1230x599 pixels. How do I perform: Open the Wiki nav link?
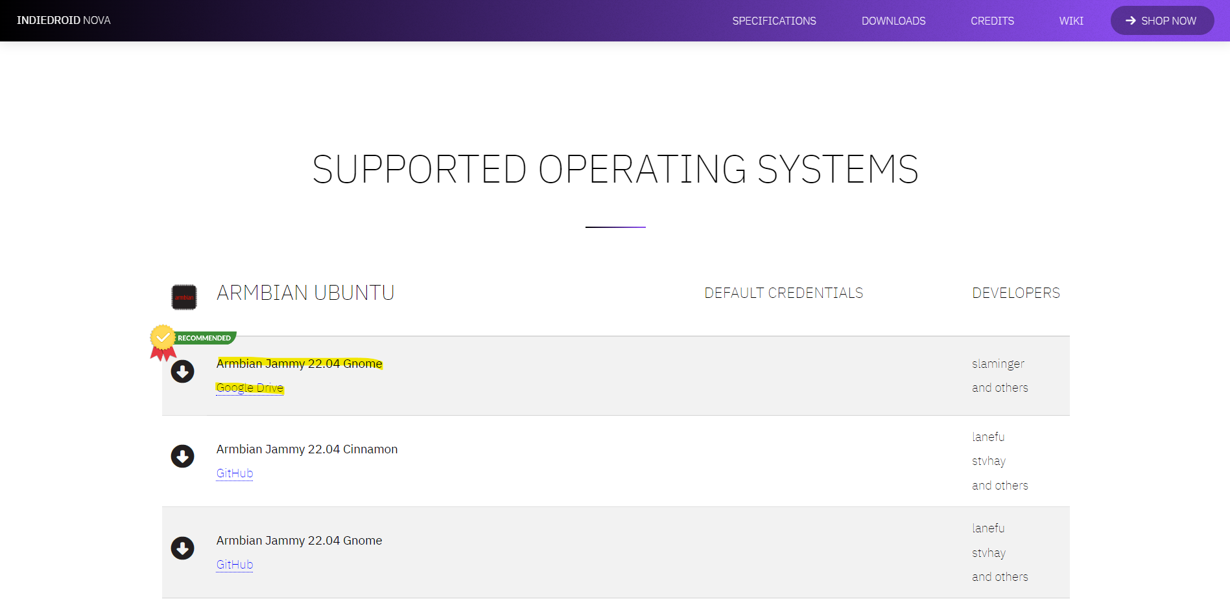(1071, 21)
